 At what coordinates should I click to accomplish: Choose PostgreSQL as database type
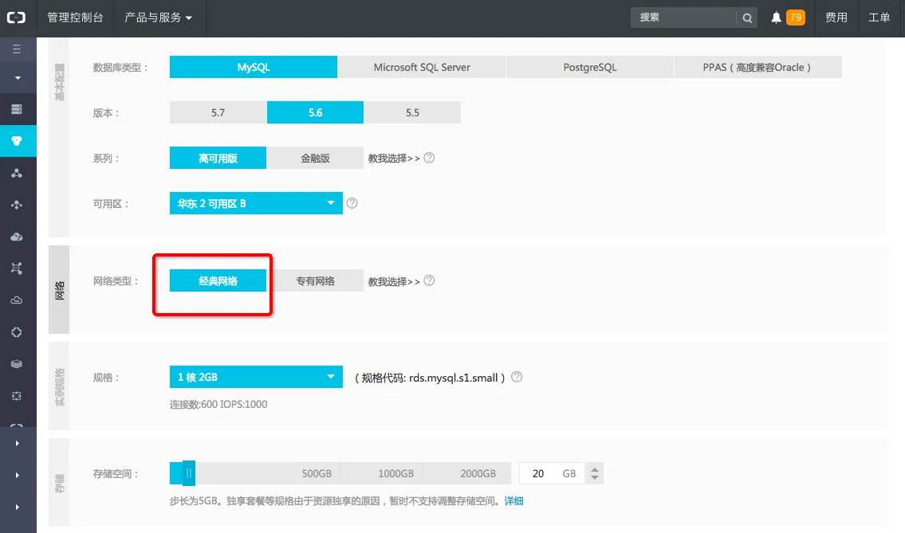pyautogui.click(x=590, y=67)
